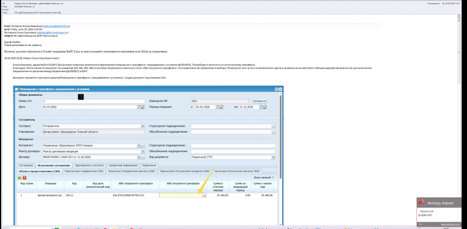
Task: Select the Исполнение соглашения tab
Action: coord(54,165)
